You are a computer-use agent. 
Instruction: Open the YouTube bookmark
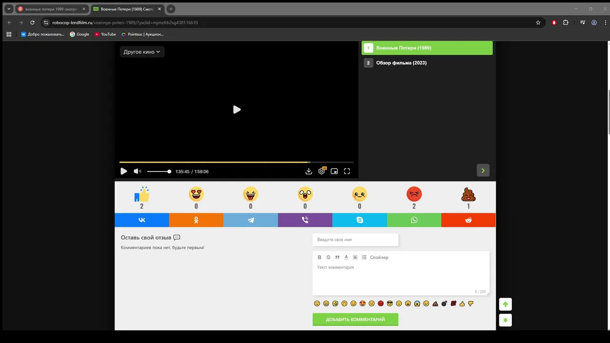click(x=105, y=34)
